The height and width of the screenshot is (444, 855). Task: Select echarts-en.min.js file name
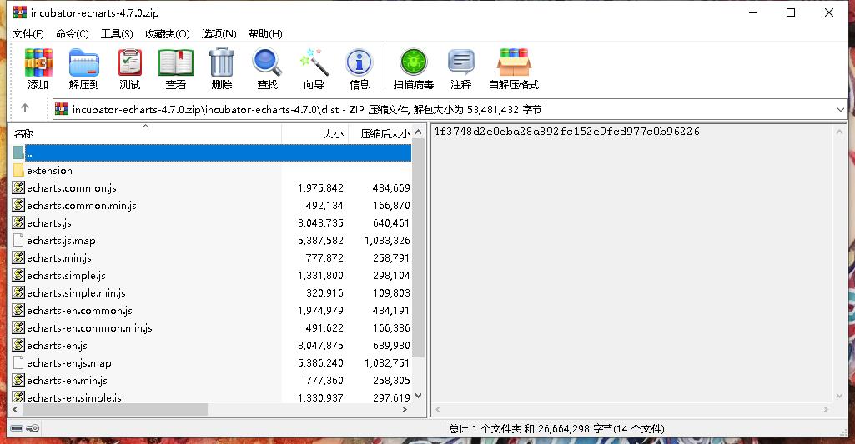click(x=67, y=380)
